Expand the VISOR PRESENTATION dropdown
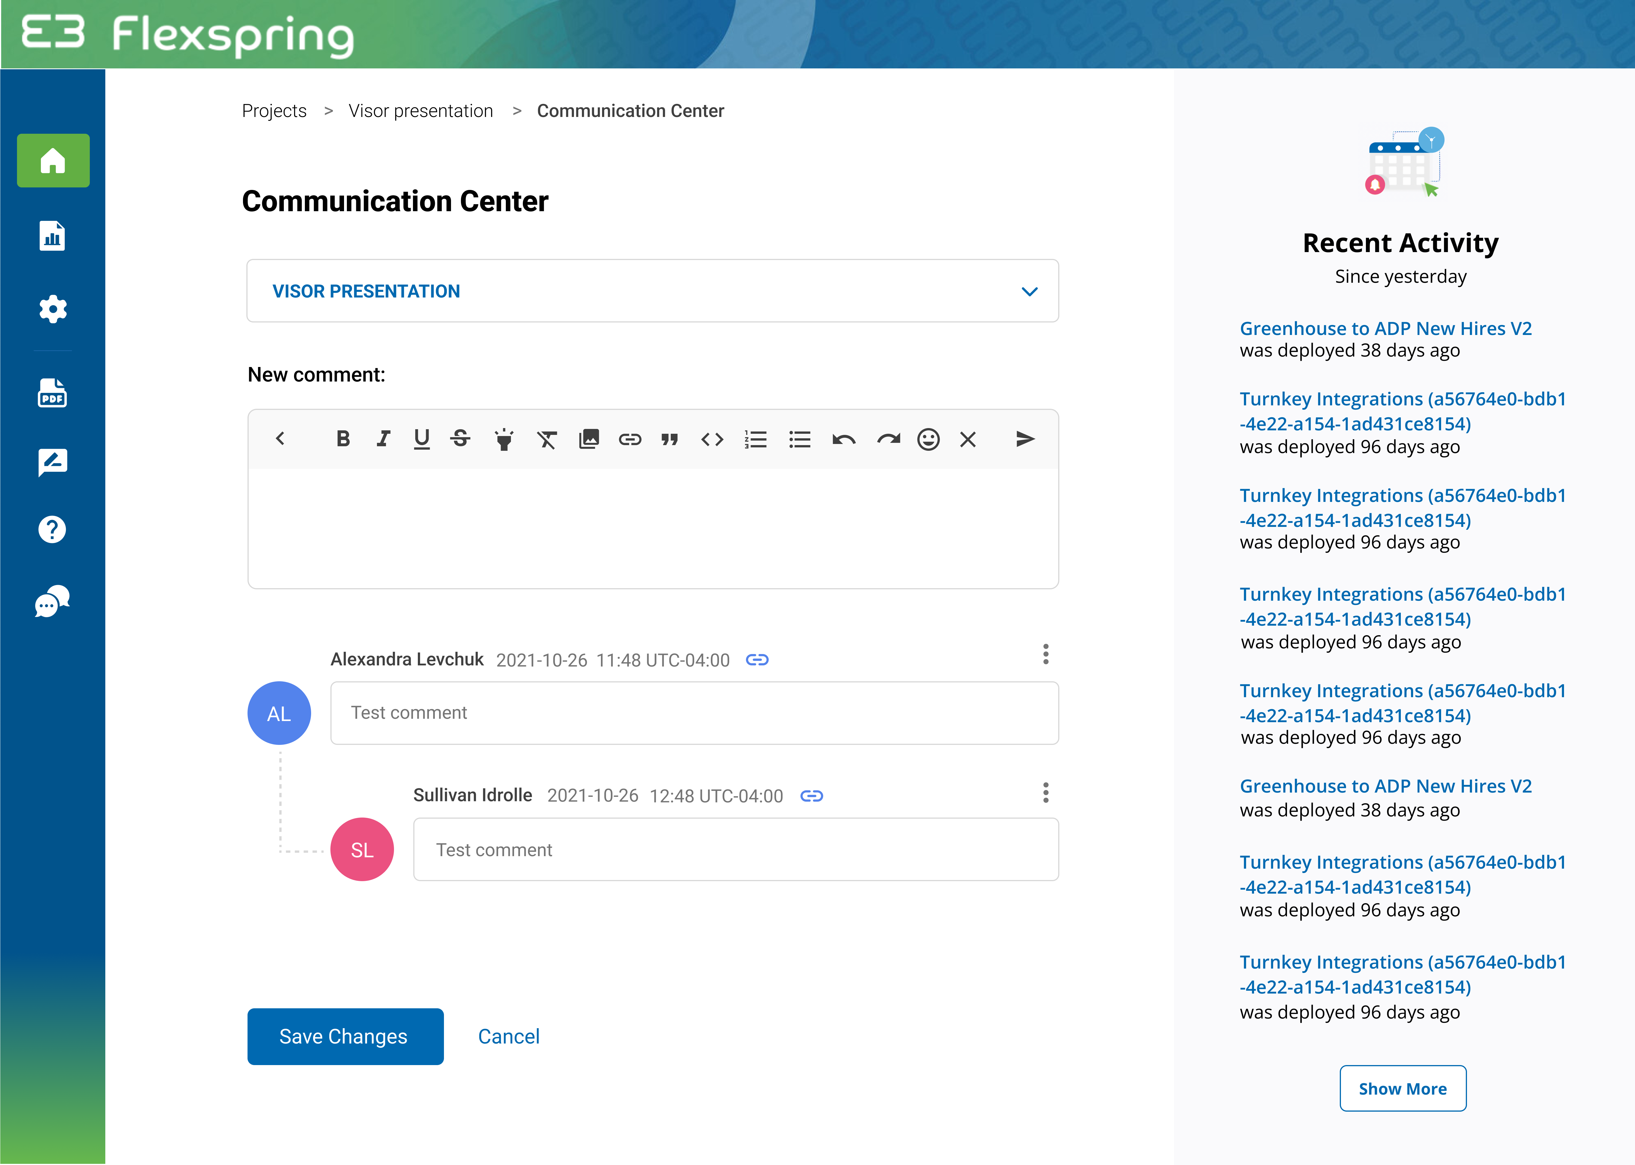 653,290
